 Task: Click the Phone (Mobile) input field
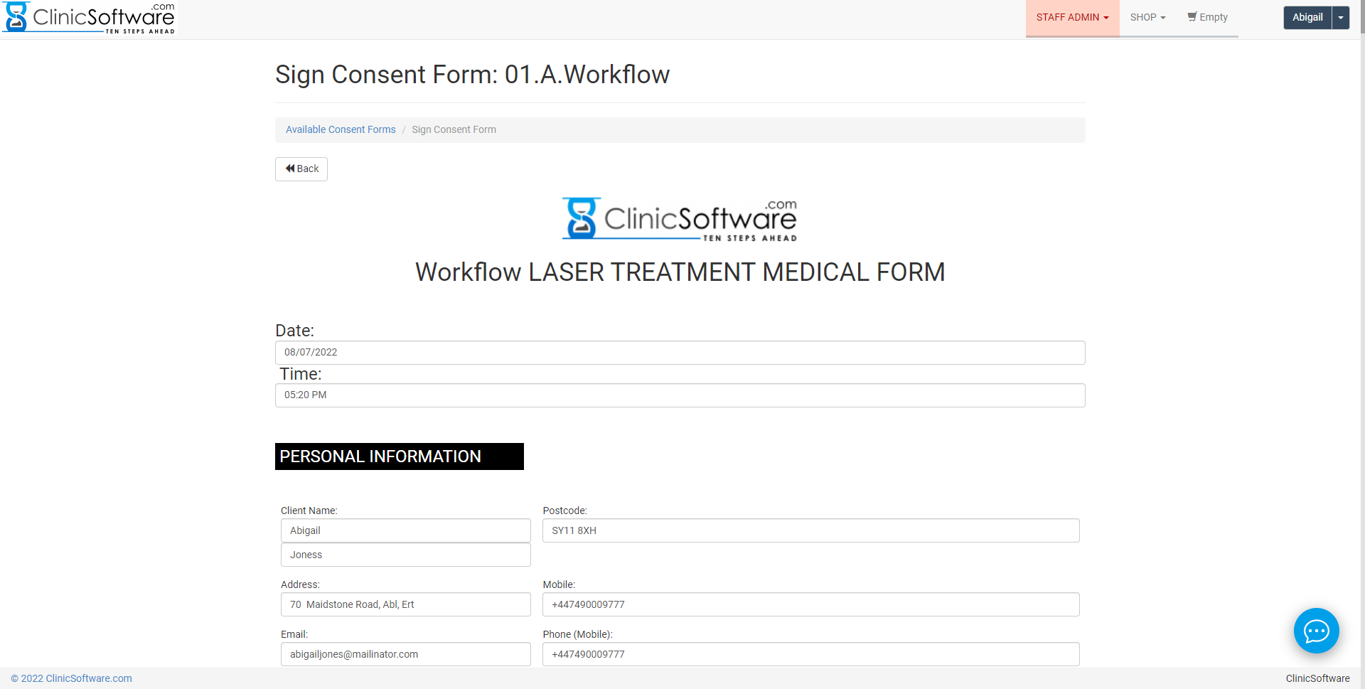[x=810, y=654]
